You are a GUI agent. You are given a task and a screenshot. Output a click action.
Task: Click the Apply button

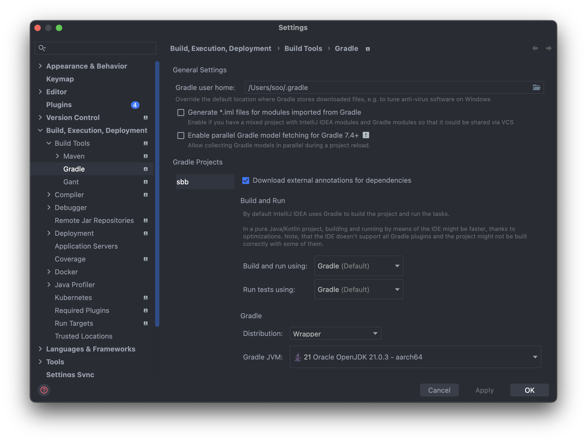[x=485, y=390]
